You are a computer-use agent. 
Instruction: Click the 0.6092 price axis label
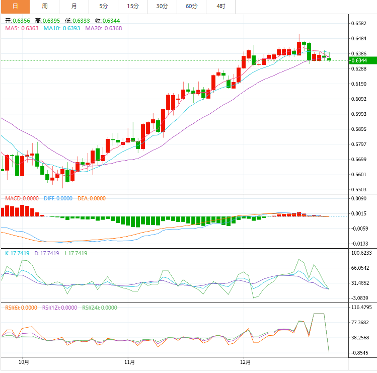click(x=359, y=99)
